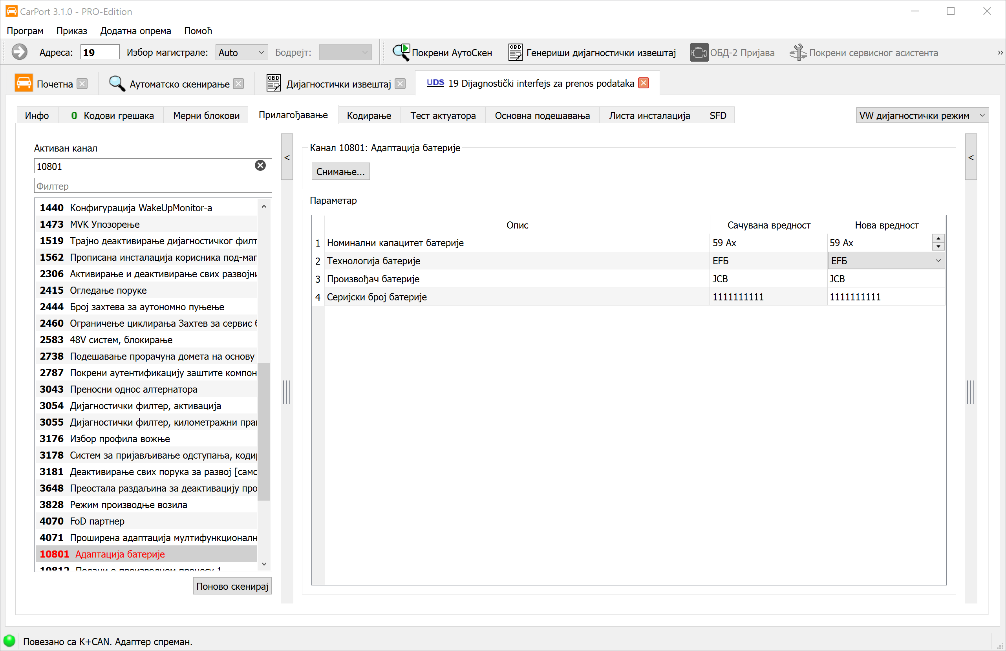Collapse the right side panel arrow
The height and width of the screenshot is (651, 1006).
[971, 157]
